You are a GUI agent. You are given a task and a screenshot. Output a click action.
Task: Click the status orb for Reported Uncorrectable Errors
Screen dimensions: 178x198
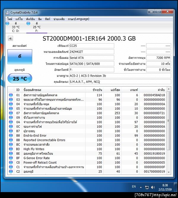coord(11,140)
